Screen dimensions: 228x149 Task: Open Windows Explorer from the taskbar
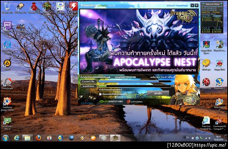[27, 138]
